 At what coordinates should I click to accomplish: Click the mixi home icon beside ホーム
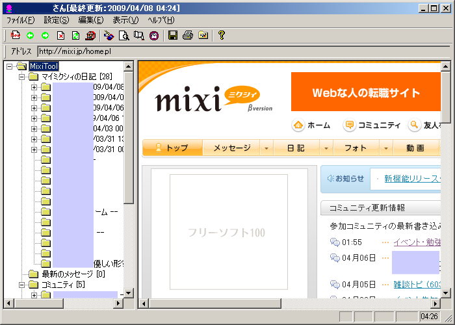point(298,125)
